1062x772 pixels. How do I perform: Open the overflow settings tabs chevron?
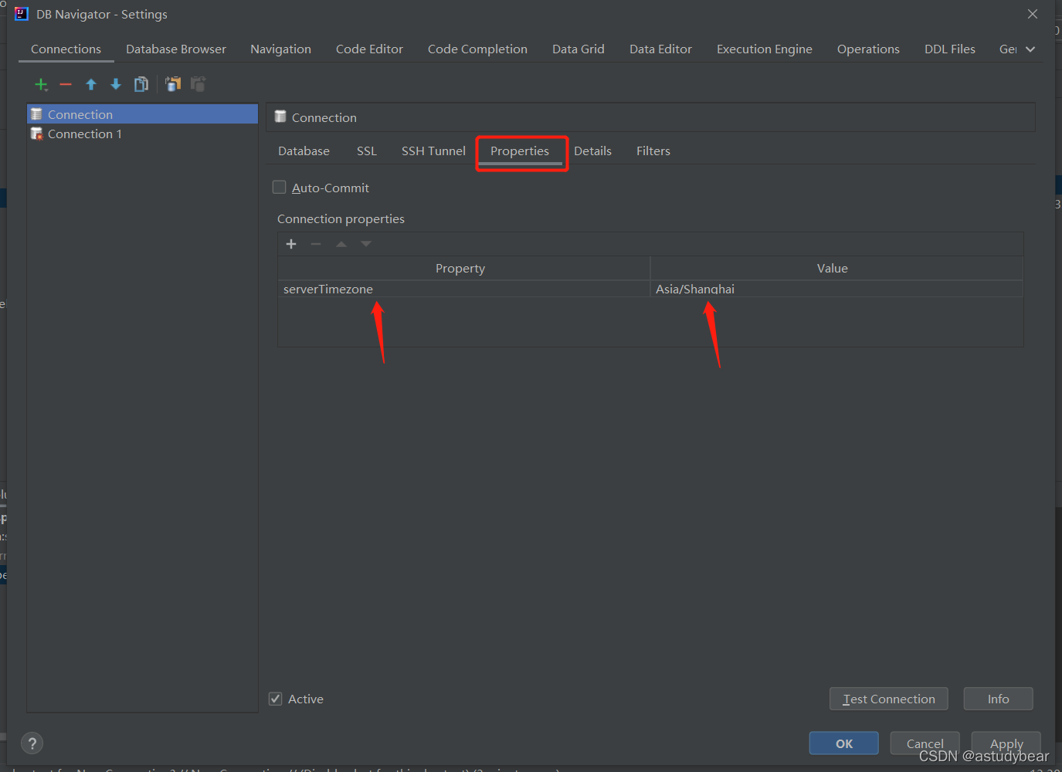click(1030, 49)
